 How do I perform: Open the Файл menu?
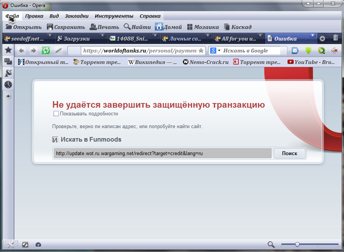(12, 16)
